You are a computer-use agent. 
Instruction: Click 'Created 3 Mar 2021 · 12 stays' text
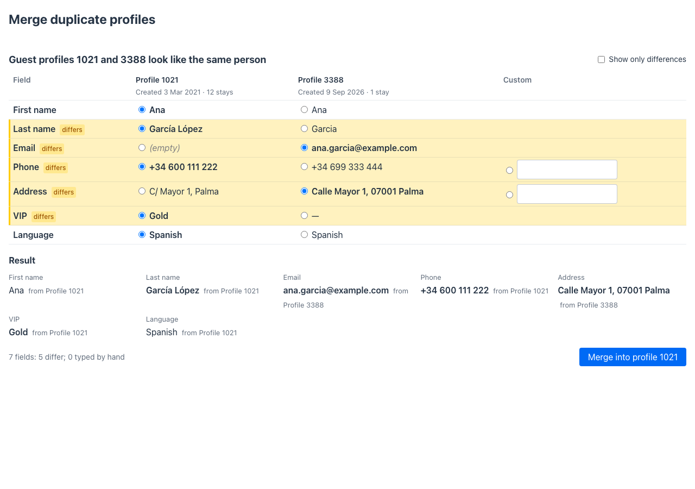point(185,92)
